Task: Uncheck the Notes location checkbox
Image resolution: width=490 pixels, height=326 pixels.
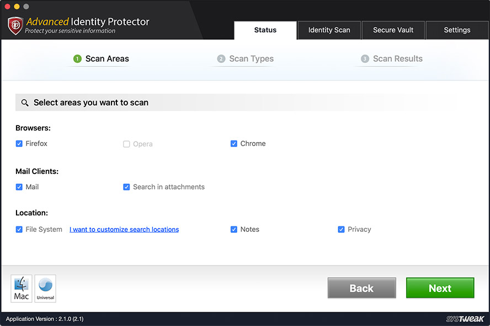Action: coord(234,229)
